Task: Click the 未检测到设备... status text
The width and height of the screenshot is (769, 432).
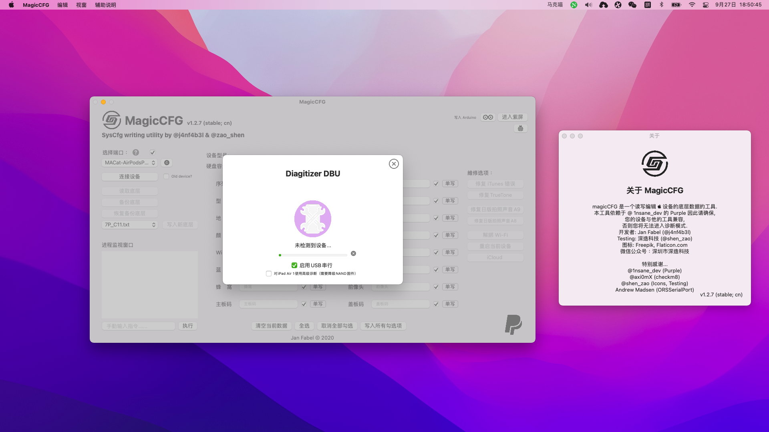Action: click(313, 245)
